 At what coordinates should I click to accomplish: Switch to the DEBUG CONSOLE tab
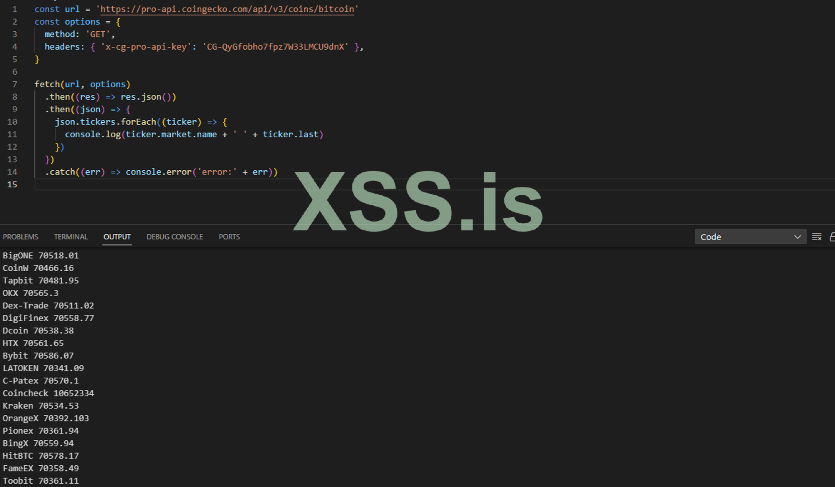pos(175,237)
